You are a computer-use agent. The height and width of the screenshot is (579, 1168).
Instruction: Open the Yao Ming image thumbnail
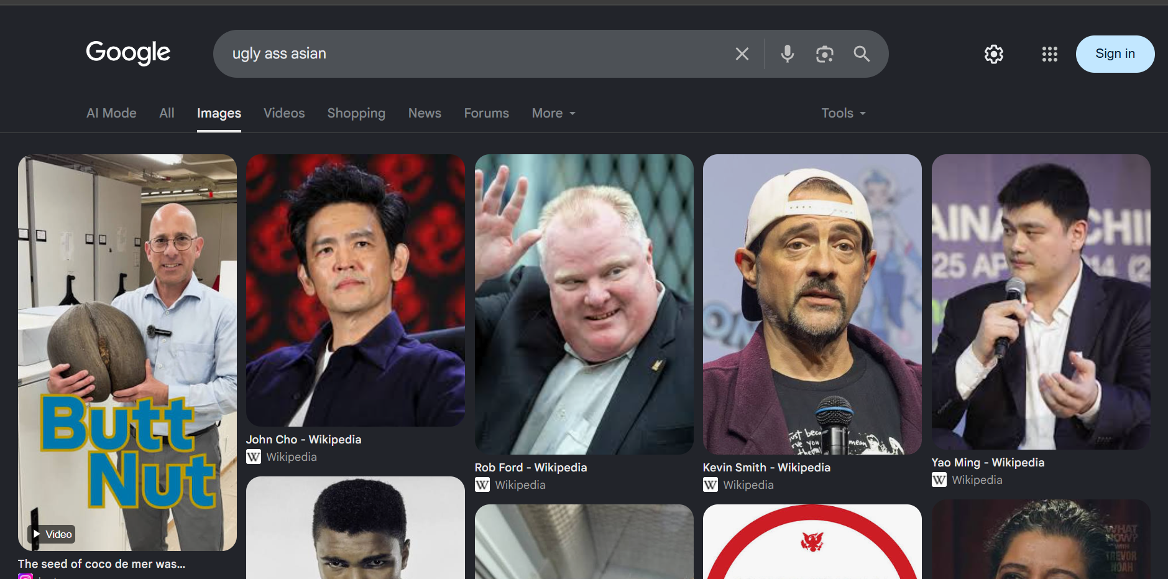point(1041,302)
